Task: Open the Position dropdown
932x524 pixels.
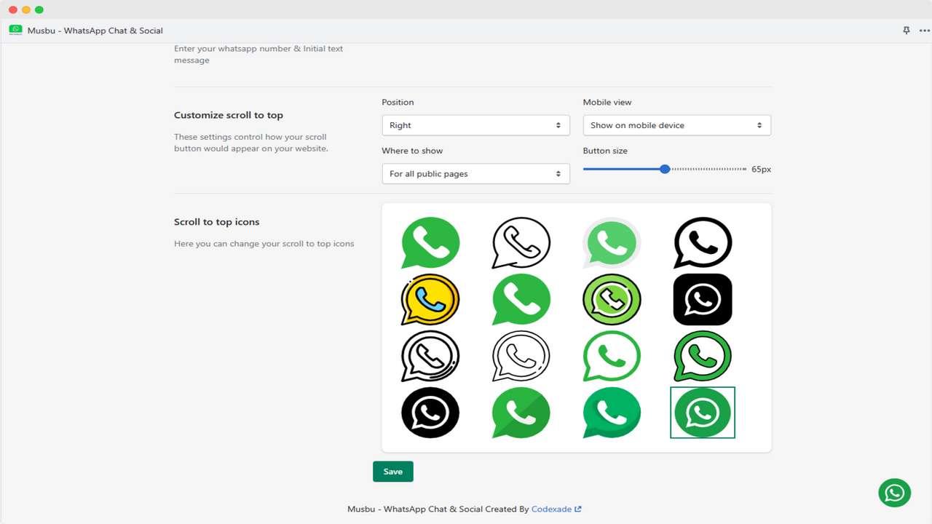Action: pos(475,124)
